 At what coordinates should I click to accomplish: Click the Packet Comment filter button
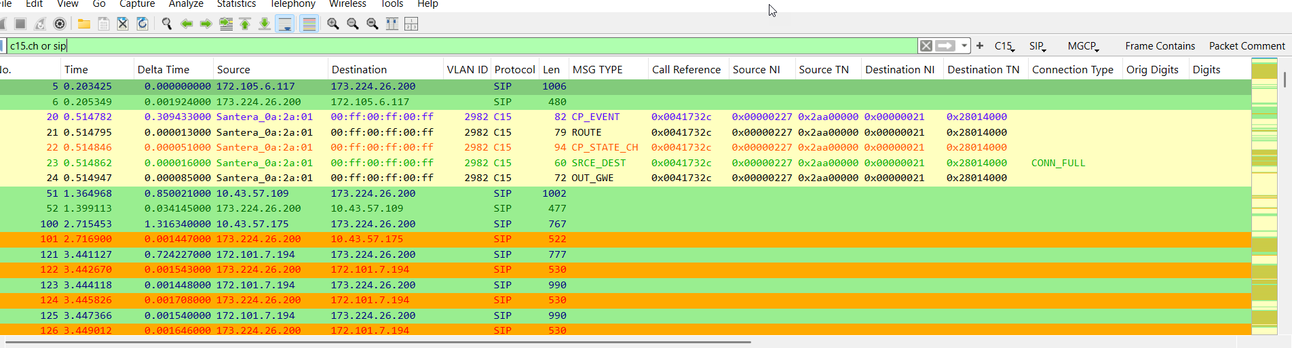(x=1247, y=46)
